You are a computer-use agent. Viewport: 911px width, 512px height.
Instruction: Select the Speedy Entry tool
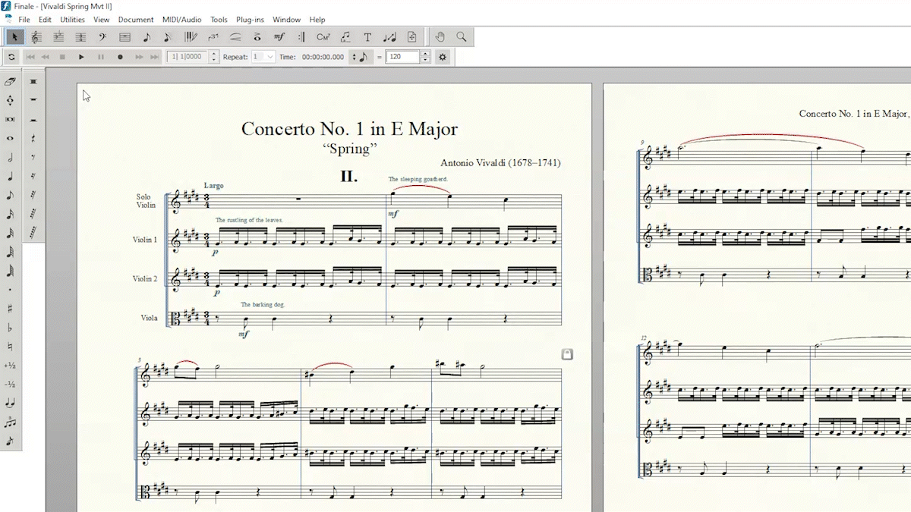pyautogui.click(x=169, y=36)
